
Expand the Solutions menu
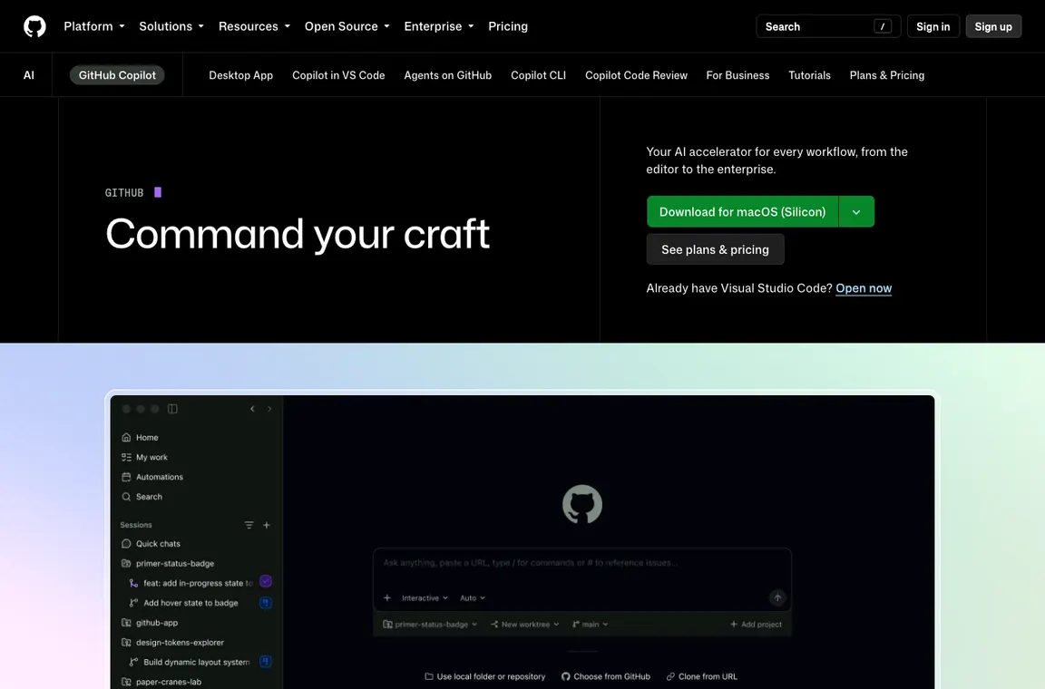pyautogui.click(x=171, y=26)
